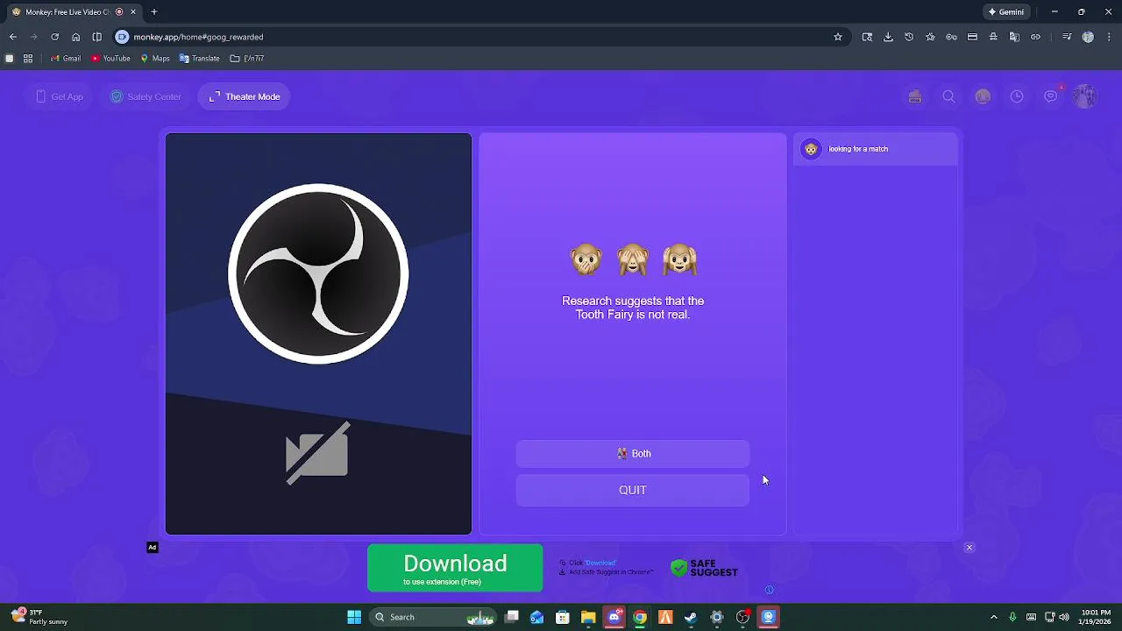Click the address bar URL
The image size is (1122, 631).
coord(198,37)
